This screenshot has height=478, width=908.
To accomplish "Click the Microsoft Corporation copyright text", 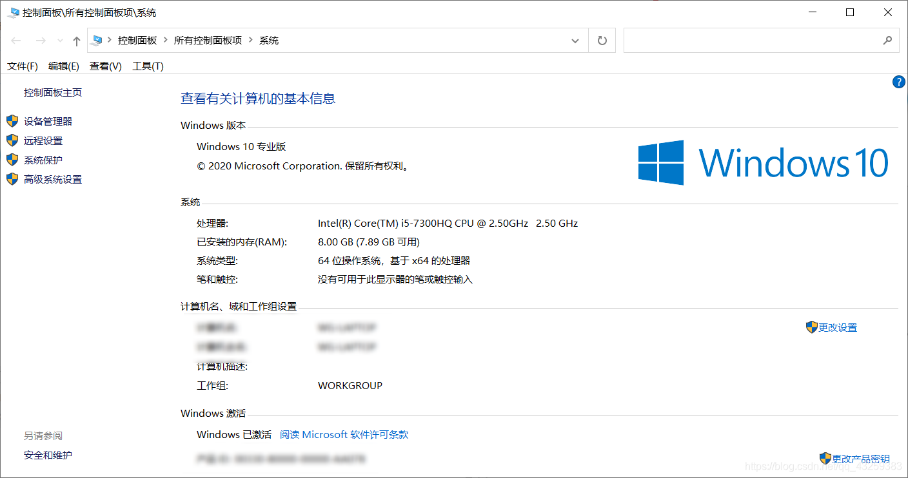I will tap(303, 166).
